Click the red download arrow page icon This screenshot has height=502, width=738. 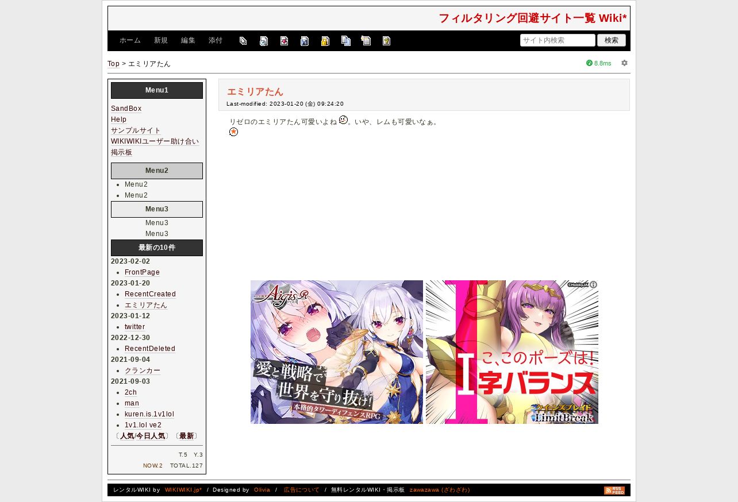pos(284,41)
